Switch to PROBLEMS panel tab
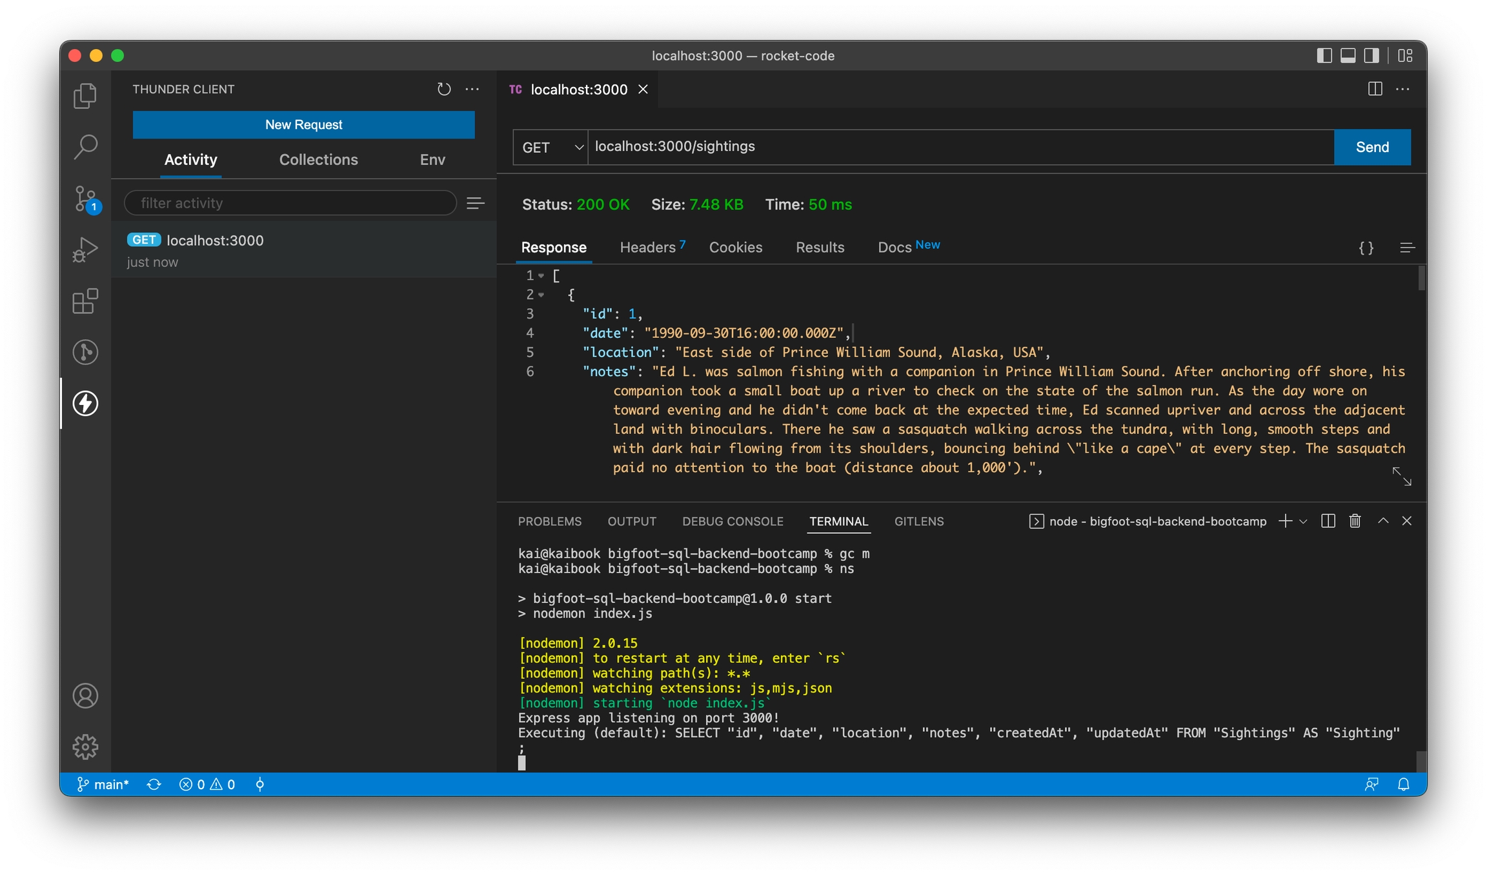1487x875 pixels. tap(550, 522)
